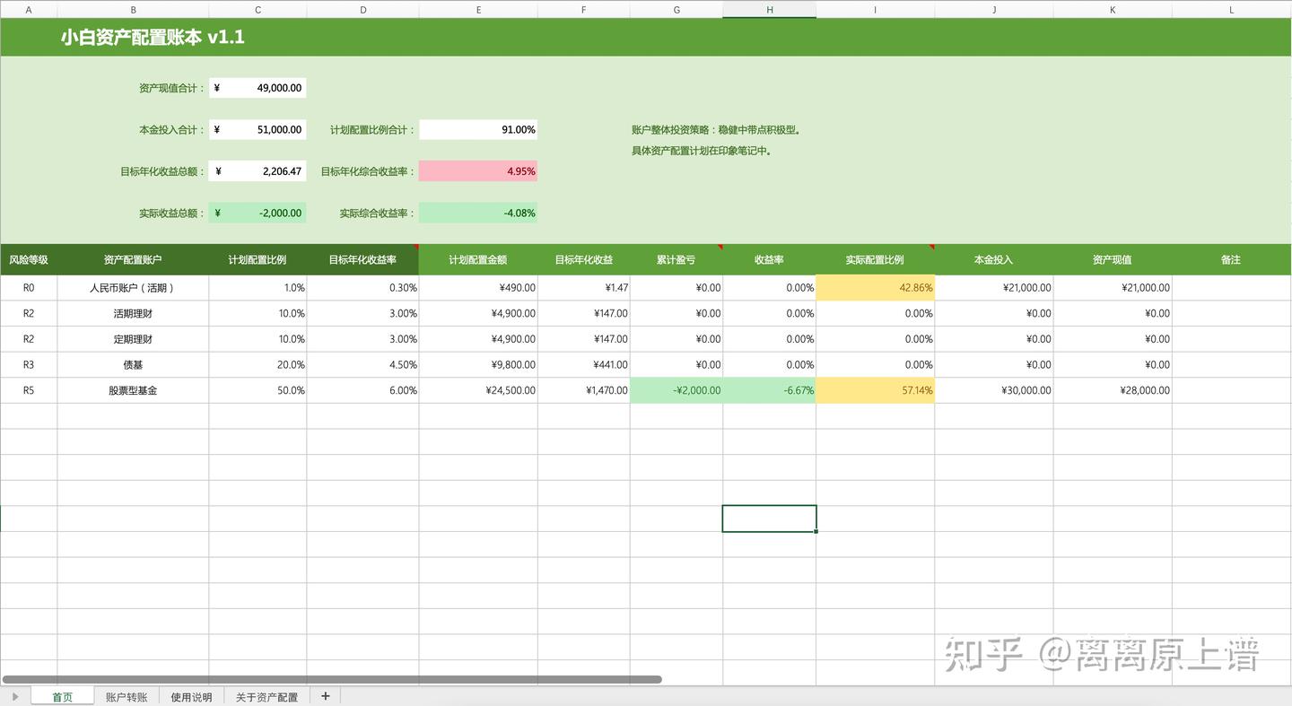Click the yellow cell showing 42.86%
The image size is (1292, 706).
[x=875, y=288]
